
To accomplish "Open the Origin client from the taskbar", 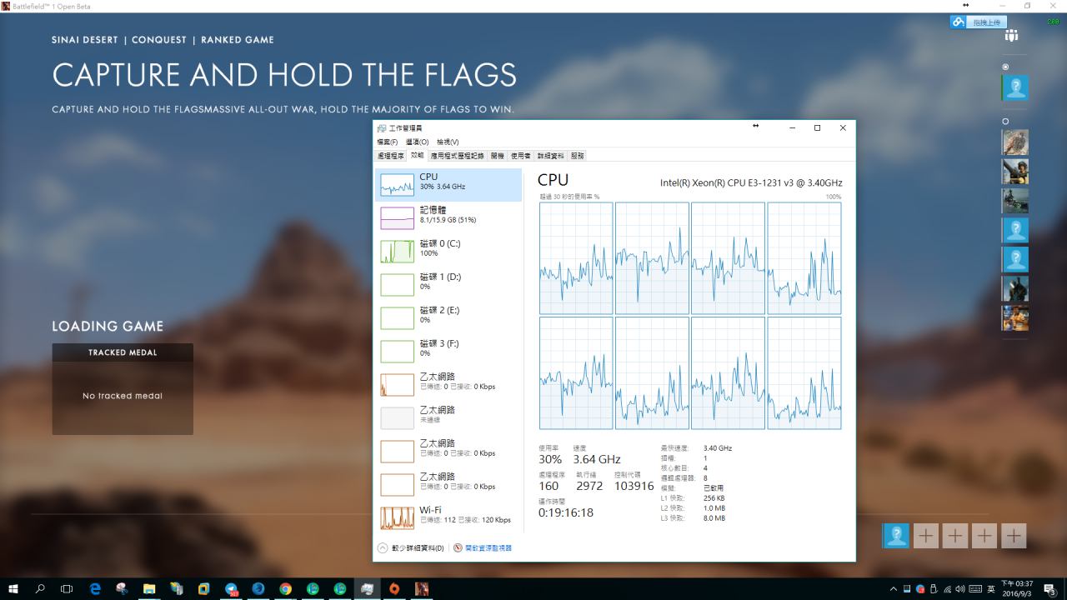I will 394,589.
